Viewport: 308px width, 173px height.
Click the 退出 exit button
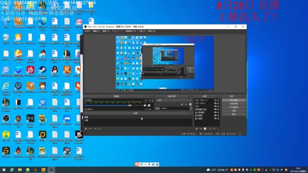coord(234,114)
